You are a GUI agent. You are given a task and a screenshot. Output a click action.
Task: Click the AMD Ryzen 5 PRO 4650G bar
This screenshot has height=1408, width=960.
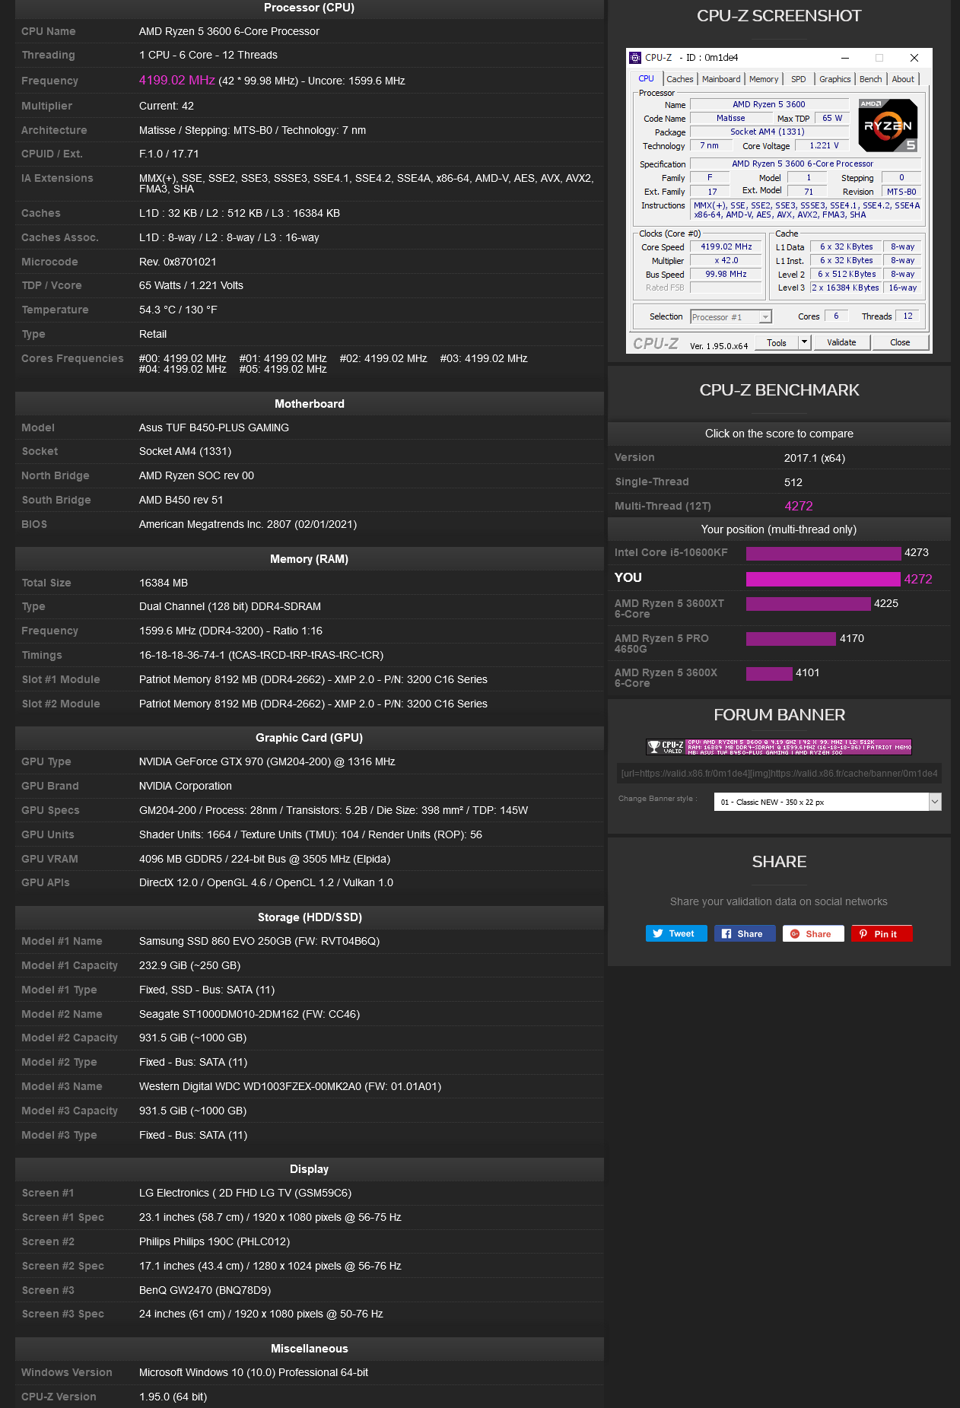click(791, 638)
